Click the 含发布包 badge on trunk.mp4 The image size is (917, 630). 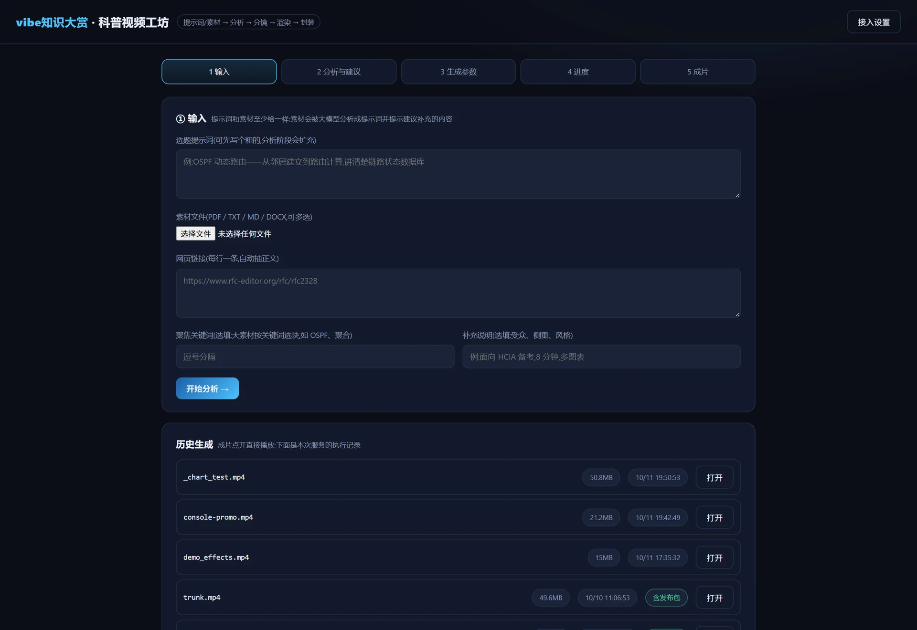coord(666,598)
